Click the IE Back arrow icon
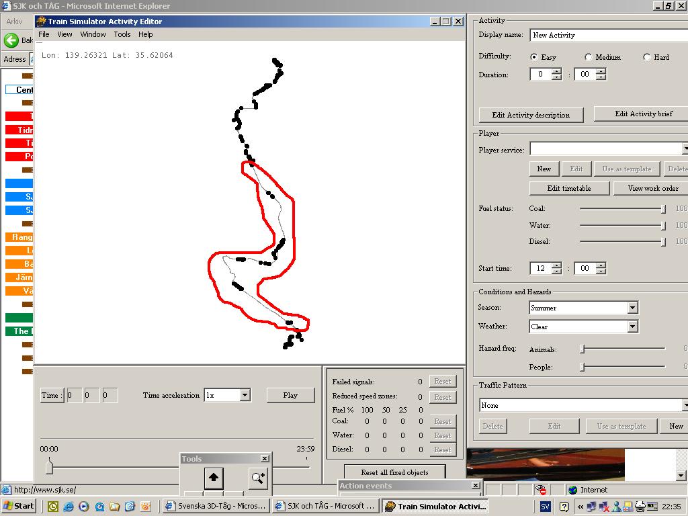Screen dimensions: 688x516 coord(11,40)
